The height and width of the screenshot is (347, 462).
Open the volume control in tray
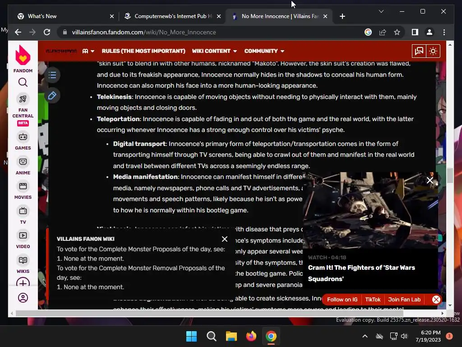pos(404,336)
